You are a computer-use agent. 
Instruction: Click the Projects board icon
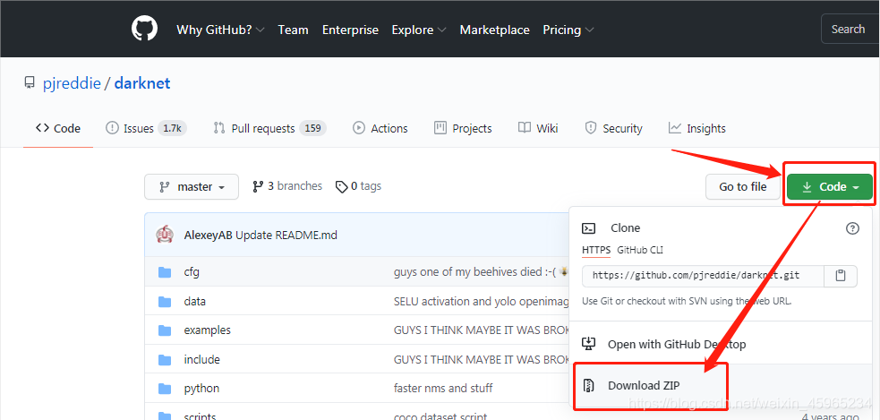[440, 128]
